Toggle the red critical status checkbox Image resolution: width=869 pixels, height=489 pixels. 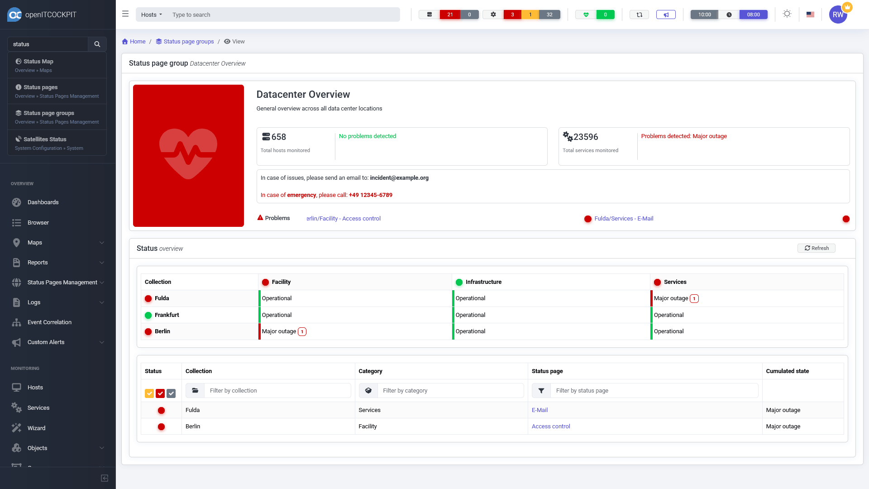160,393
